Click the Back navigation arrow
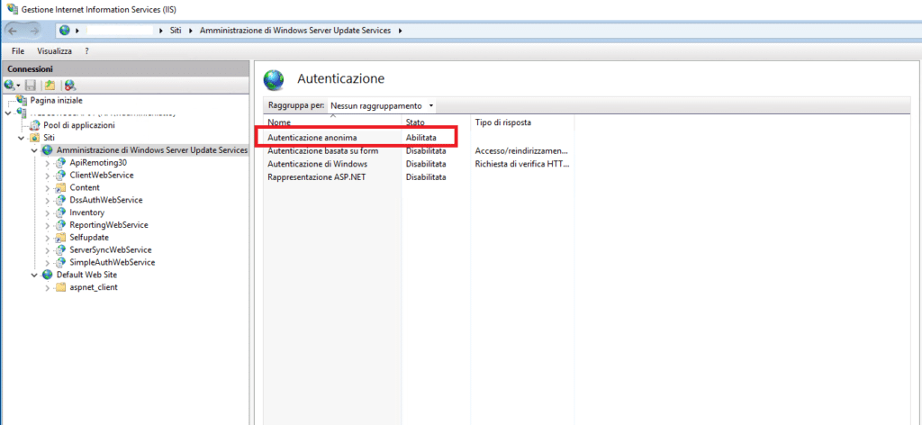The image size is (922, 425). pos(14,30)
